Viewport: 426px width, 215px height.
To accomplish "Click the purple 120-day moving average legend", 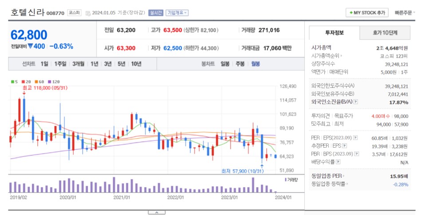I will click(x=54, y=82).
